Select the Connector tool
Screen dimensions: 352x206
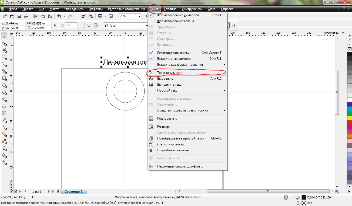tap(4, 127)
